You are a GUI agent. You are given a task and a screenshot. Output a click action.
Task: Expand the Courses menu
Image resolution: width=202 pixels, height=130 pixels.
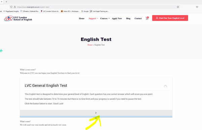tap(105, 18)
